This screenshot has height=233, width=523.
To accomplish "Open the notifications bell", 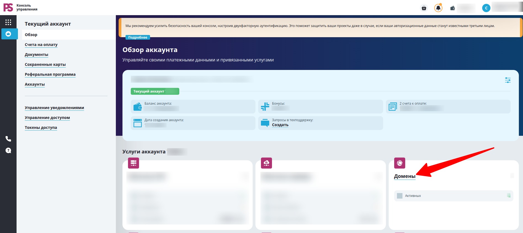I will click(438, 8).
